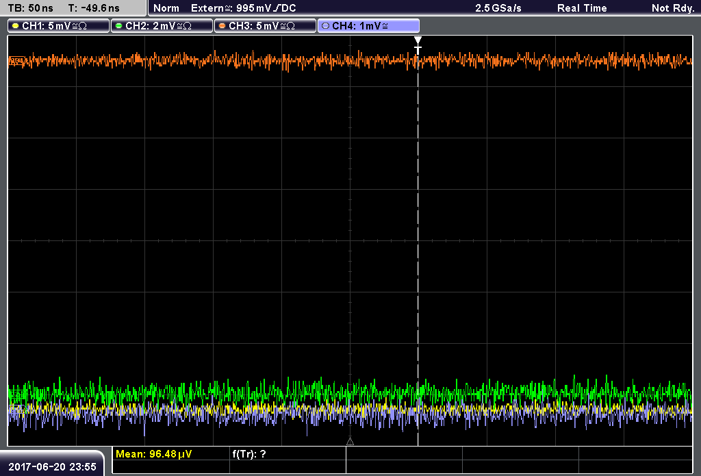This screenshot has width=701, height=476.
Task: Click the TB: 50 ns timebase readout
Action: pyautogui.click(x=30, y=8)
